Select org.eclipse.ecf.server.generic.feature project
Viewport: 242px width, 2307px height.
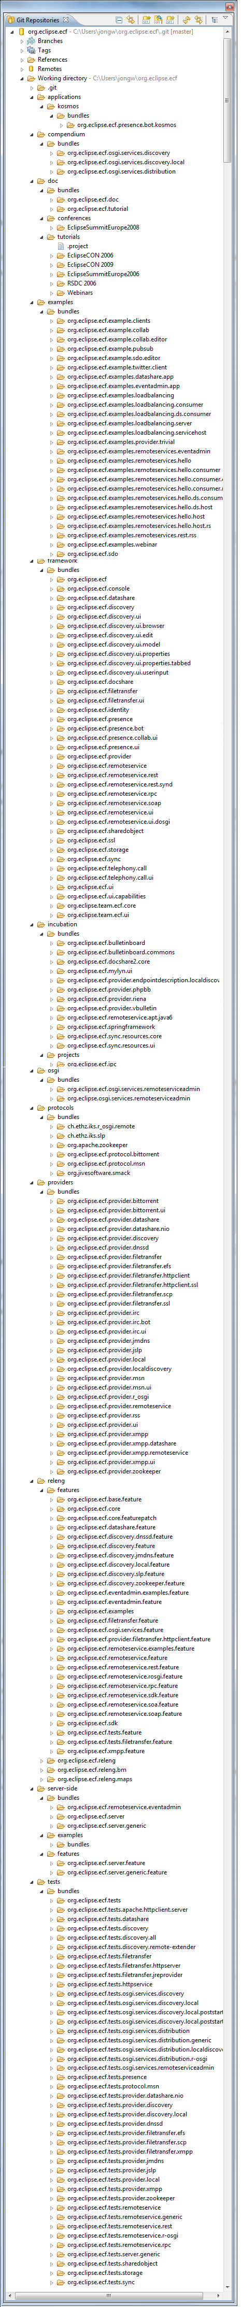point(117,1872)
